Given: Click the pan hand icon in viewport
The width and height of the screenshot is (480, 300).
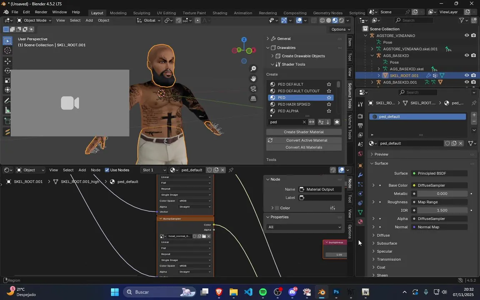Looking at the screenshot, I should [253, 79].
